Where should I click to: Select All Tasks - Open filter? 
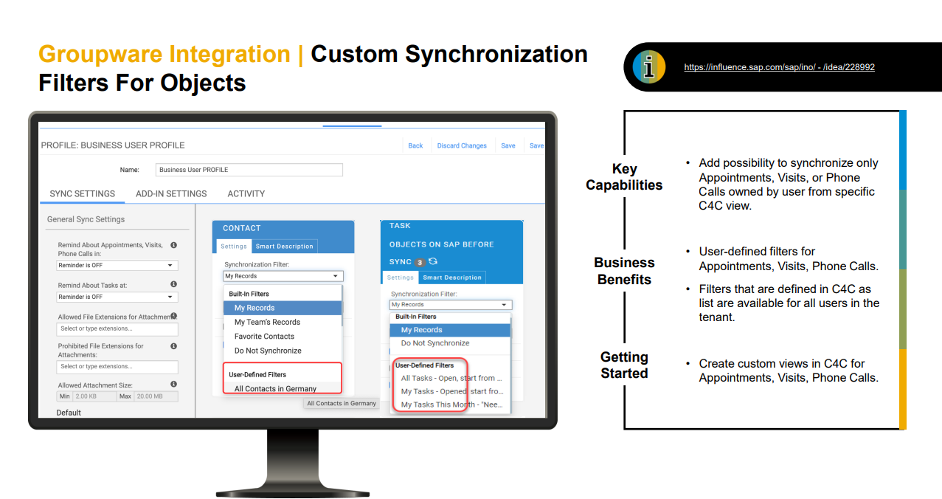coord(451,378)
